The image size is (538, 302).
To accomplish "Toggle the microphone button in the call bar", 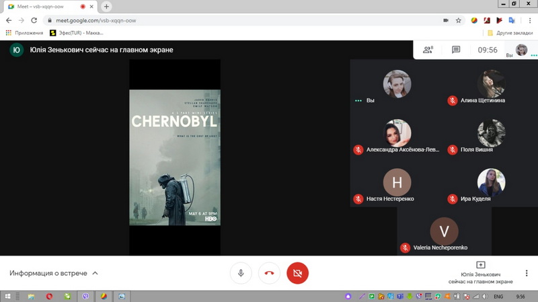I will (241, 273).
